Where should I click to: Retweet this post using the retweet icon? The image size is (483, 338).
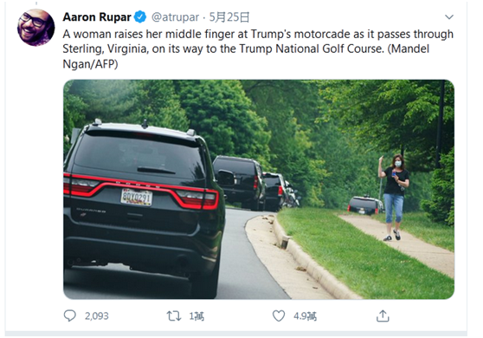tap(174, 315)
